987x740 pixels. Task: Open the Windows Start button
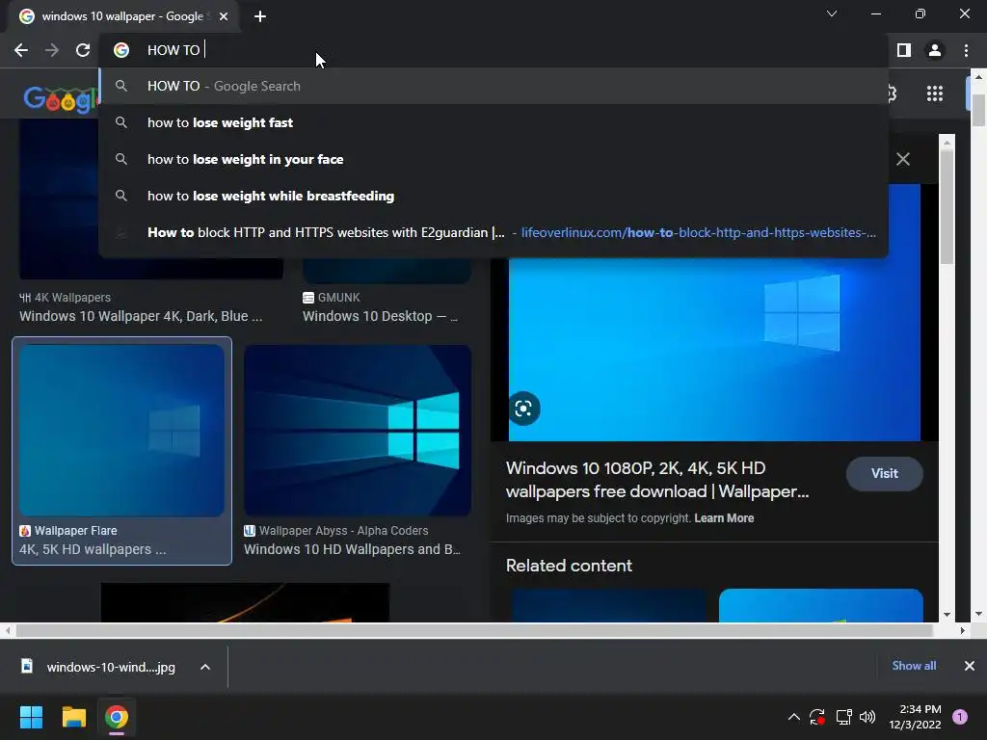(x=31, y=717)
